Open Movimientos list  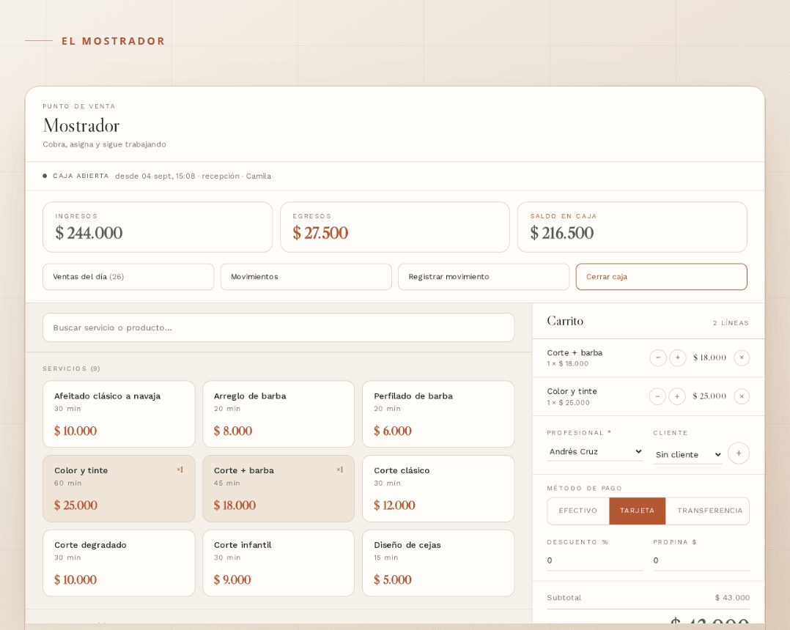click(x=306, y=276)
